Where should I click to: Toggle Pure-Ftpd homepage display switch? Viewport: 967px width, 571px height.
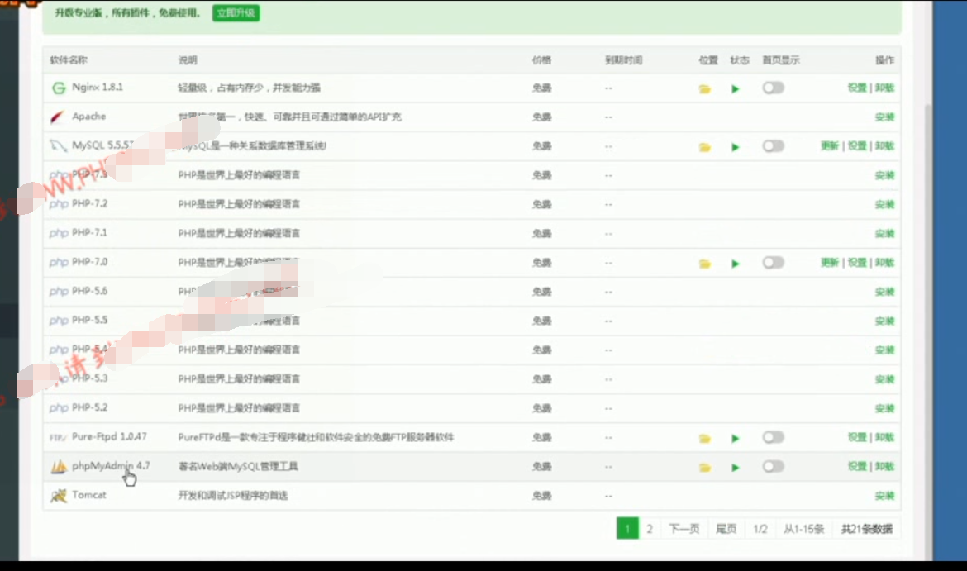tap(773, 437)
